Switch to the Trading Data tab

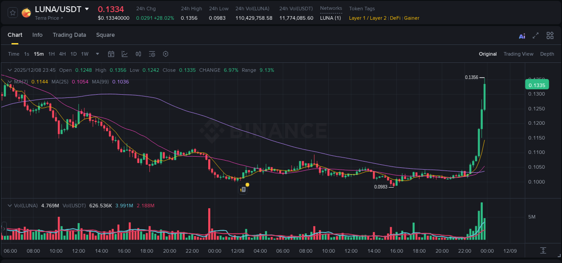click(x=70, y=35)
